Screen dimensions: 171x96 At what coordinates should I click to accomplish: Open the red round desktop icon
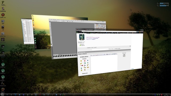[3, 15]
